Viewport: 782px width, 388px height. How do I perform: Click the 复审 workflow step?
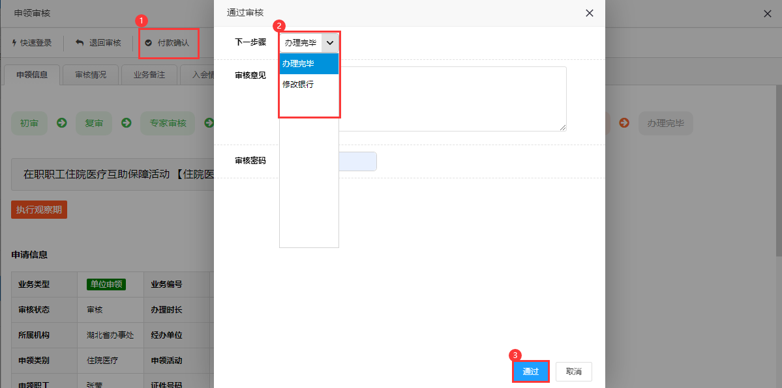[94, 123]
